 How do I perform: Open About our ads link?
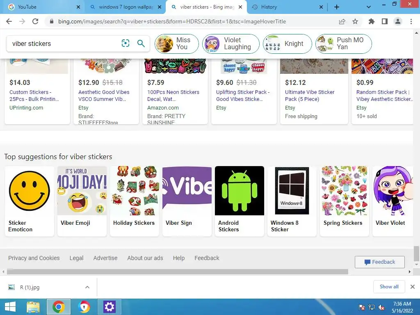145,258
